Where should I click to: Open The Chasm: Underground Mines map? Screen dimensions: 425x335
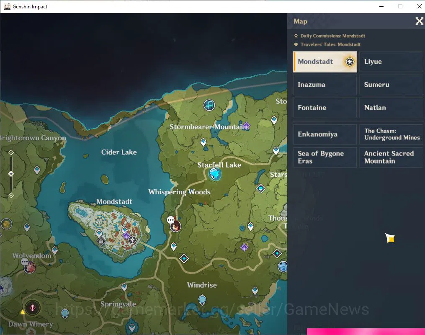pos(391,134)
